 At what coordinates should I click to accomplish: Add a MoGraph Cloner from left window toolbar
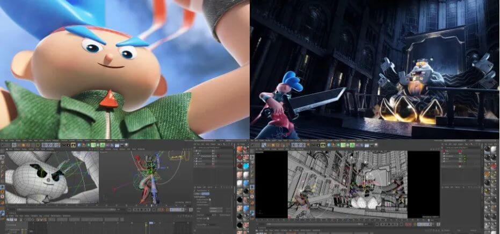tap(98, 145)
